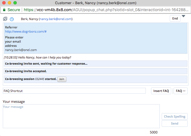Expand the dropdown arrow beside End

[x=183, y=16]
